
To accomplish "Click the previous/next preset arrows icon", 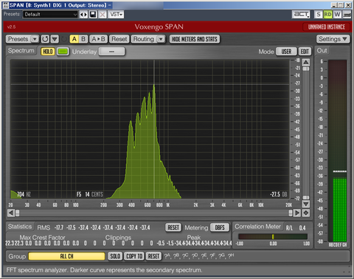I will [84, 15].
